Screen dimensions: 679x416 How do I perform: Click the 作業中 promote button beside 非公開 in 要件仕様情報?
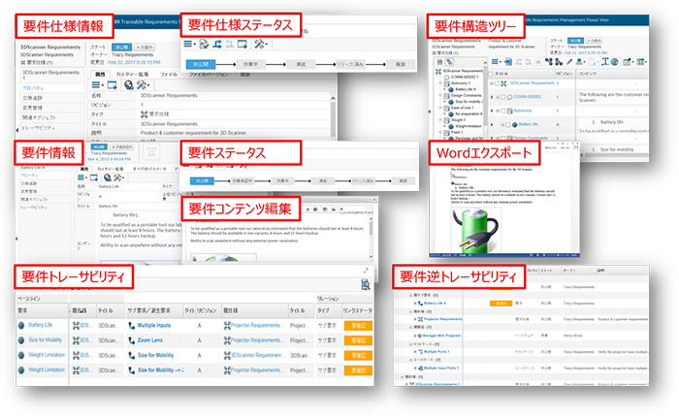click(x=145, y=48)
